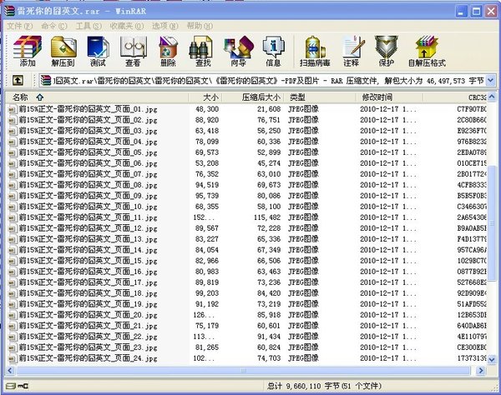Image resolution: width=501 pixels, height=395 pixels.
Task: Start 扫描病毒 (Virus Scan)
Action: click(315, 51)
